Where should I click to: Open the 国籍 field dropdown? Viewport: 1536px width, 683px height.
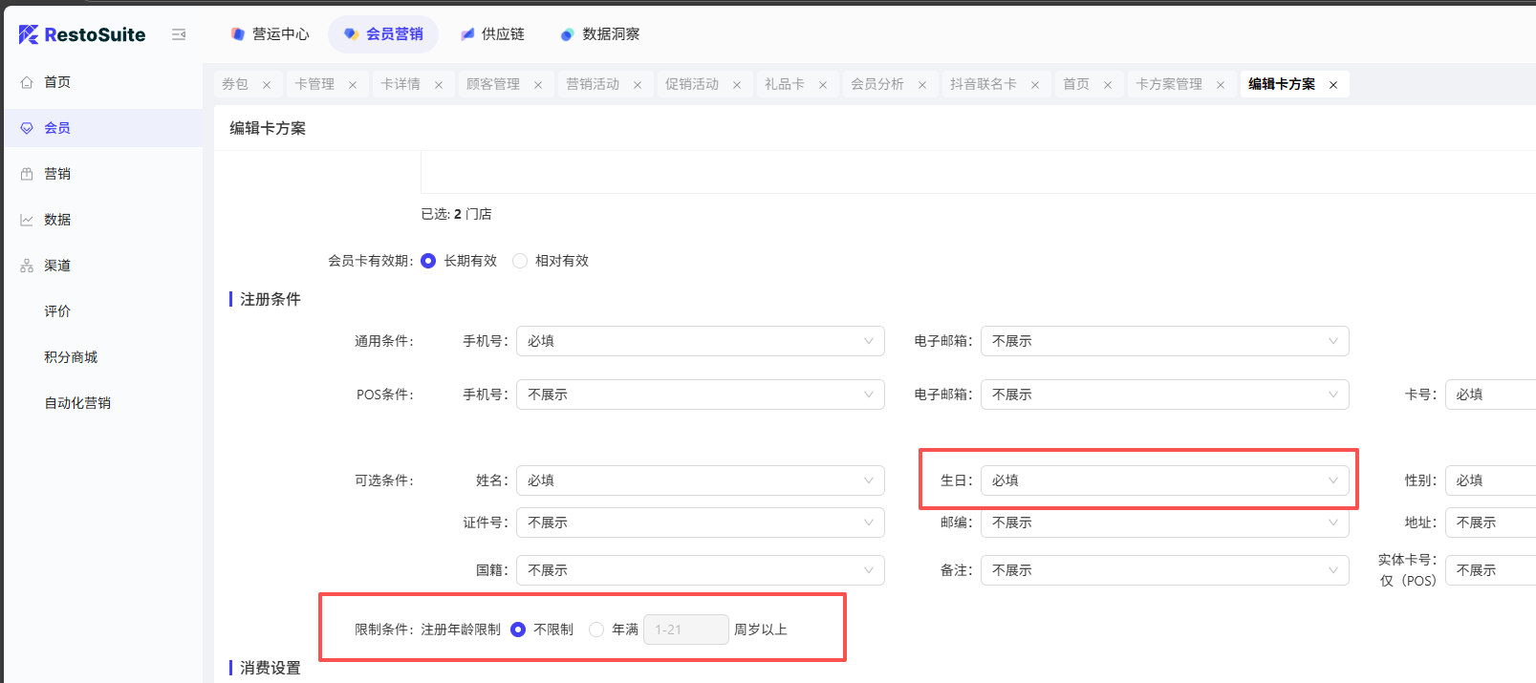click(700, 570)
